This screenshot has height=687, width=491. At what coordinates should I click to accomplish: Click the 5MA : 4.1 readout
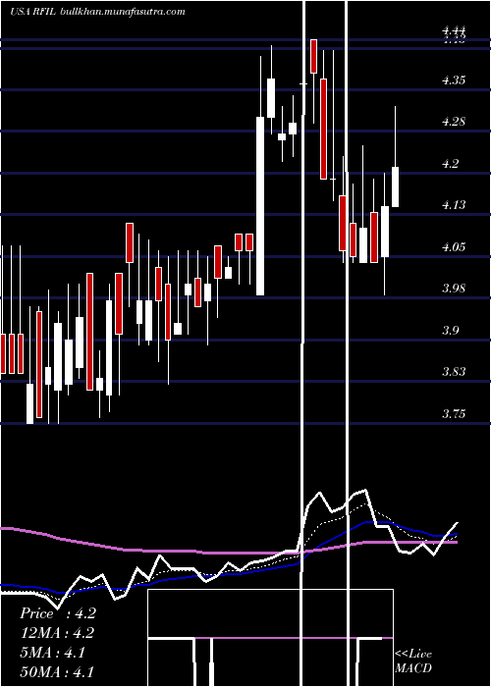pyautogui.click(x=53, y=653)
